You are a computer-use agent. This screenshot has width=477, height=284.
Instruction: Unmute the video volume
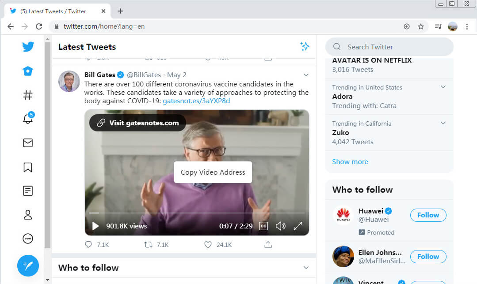(280, 226)
